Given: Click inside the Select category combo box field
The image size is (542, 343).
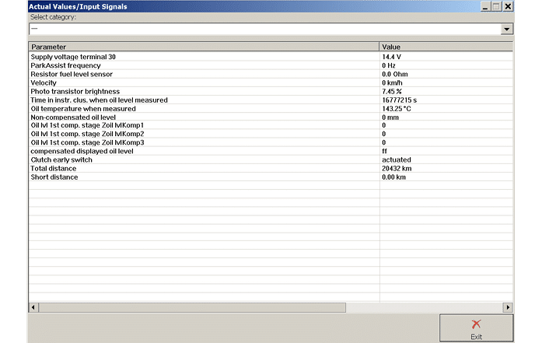Looking at the screenshot, I should tap(264, 29).
